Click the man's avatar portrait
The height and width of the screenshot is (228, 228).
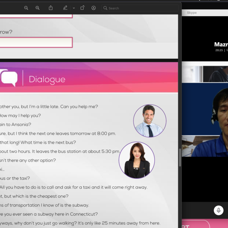tap(150, 121)
